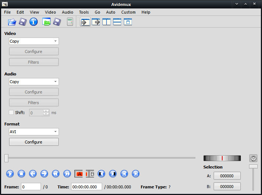The image size is (262, 195).
Task: Go to last frame button
Action: click(x=136, y=174)
